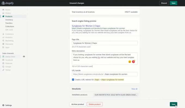Open the Online Store sales channel
The width and height of the screenshot is (185, 108).
[10, 57]
